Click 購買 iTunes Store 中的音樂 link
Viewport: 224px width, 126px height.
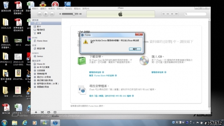point(103,76)
